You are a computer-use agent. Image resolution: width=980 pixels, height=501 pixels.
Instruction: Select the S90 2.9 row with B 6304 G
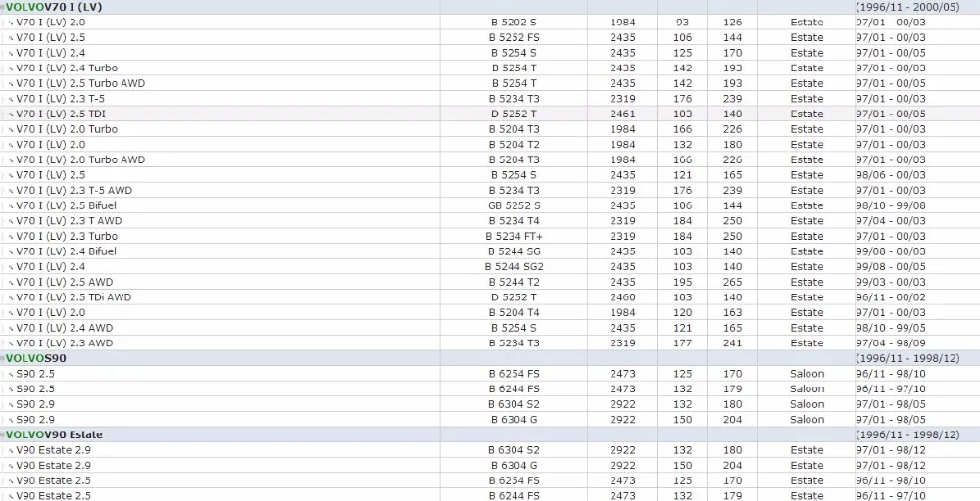click(490, 419)
